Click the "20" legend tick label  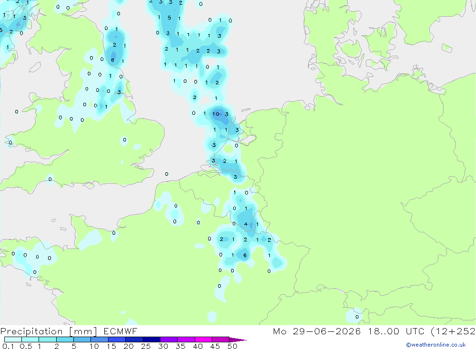(x=129, y=346)
